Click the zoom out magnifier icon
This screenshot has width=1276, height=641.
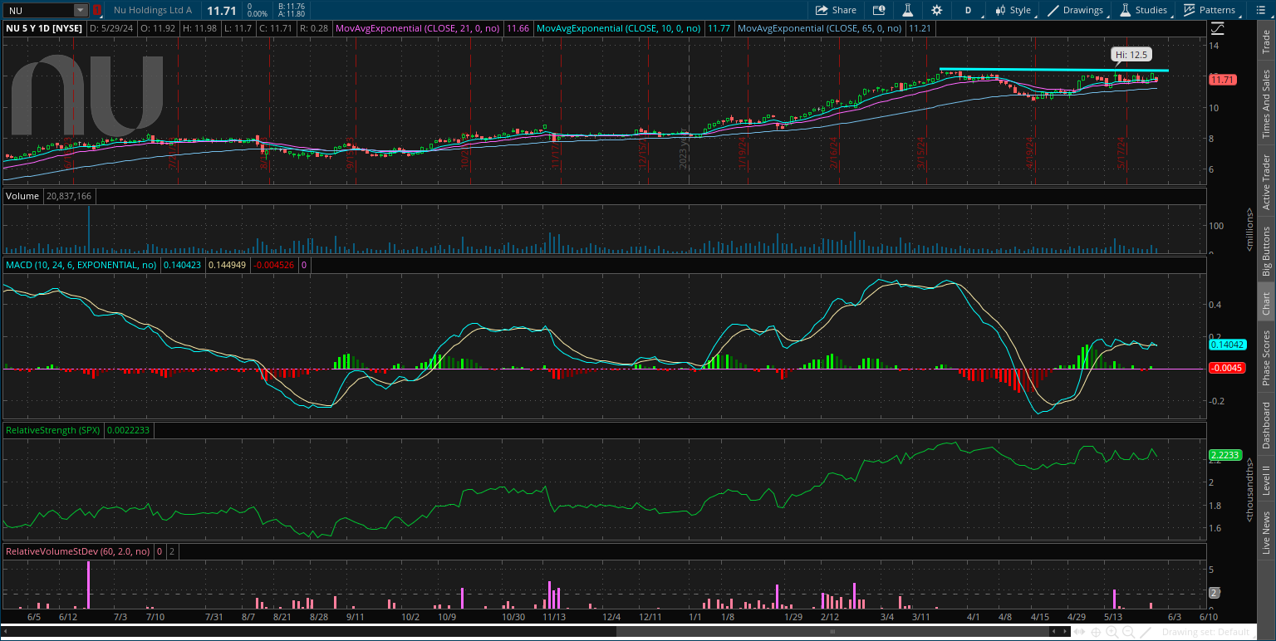(x=1129, y=632)
